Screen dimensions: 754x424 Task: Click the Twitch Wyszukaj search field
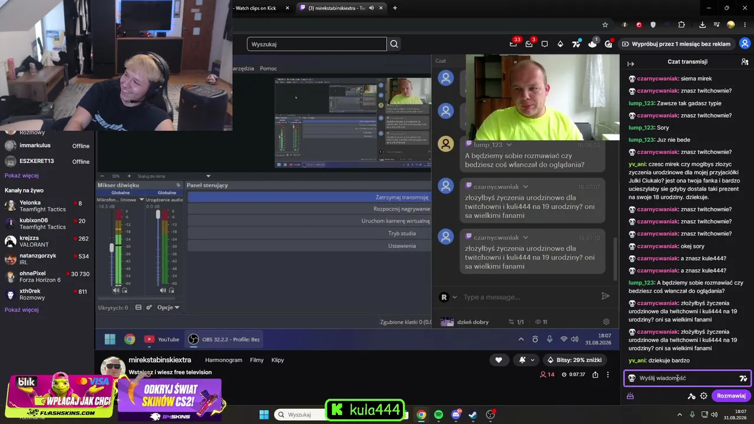317,44
